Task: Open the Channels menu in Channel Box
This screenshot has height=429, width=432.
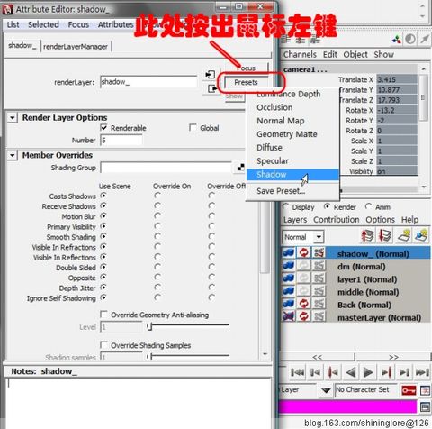Action: (300, 54)
